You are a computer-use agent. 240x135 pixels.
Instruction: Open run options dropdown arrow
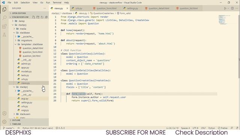pos(228,8)
